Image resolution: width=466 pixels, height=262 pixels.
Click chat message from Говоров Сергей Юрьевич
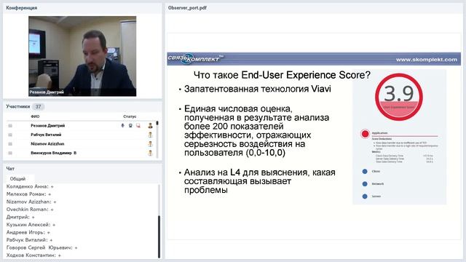[42, 247]
